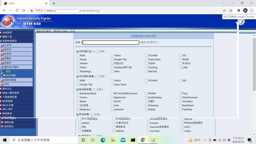Open Task View in the taskbar

coord(93,140)
